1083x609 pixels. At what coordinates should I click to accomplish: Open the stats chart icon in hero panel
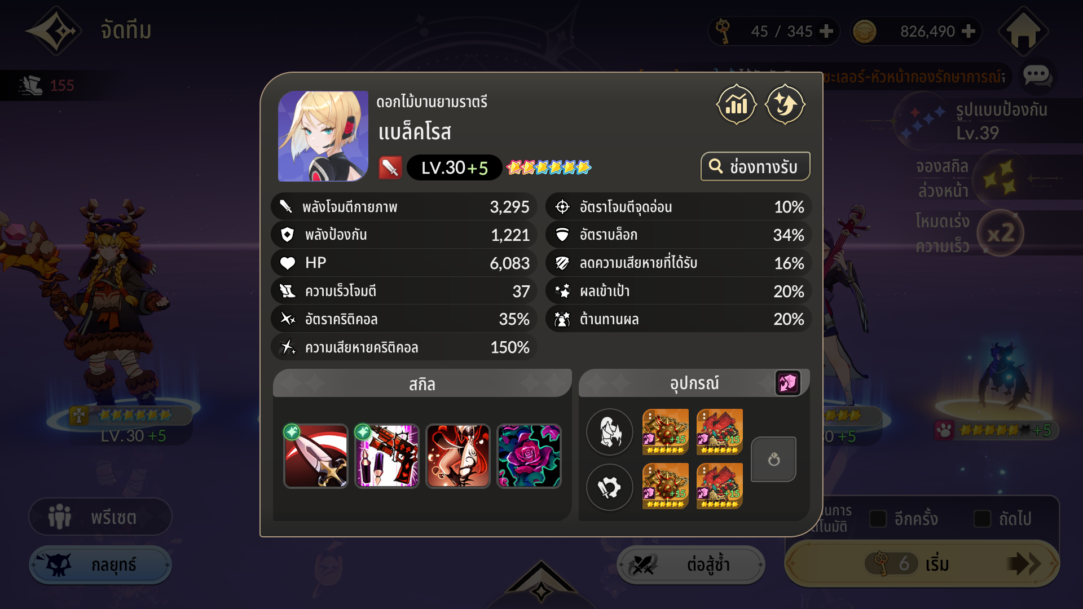tap(736, 104)
